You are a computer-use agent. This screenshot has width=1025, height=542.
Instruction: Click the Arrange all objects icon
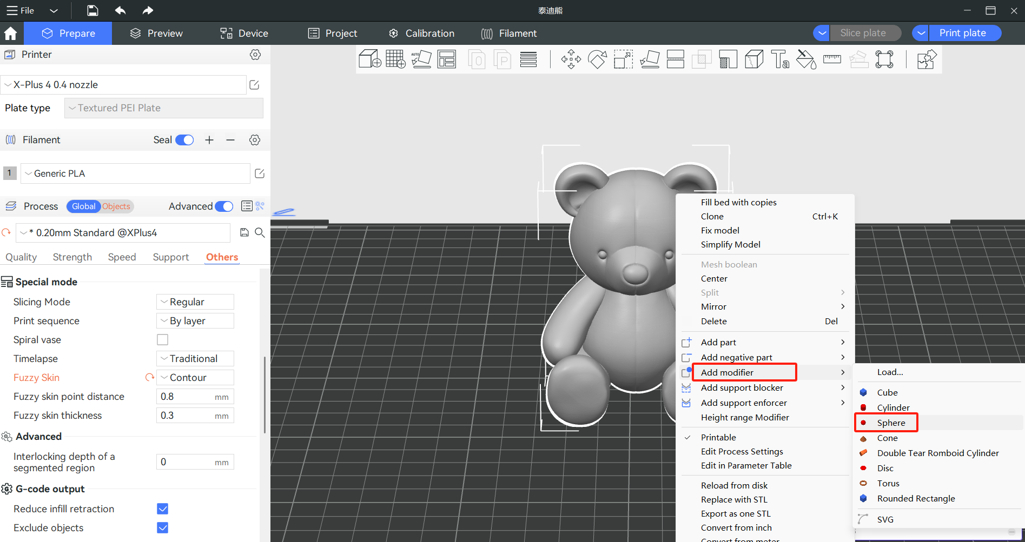tap(447, 59)
